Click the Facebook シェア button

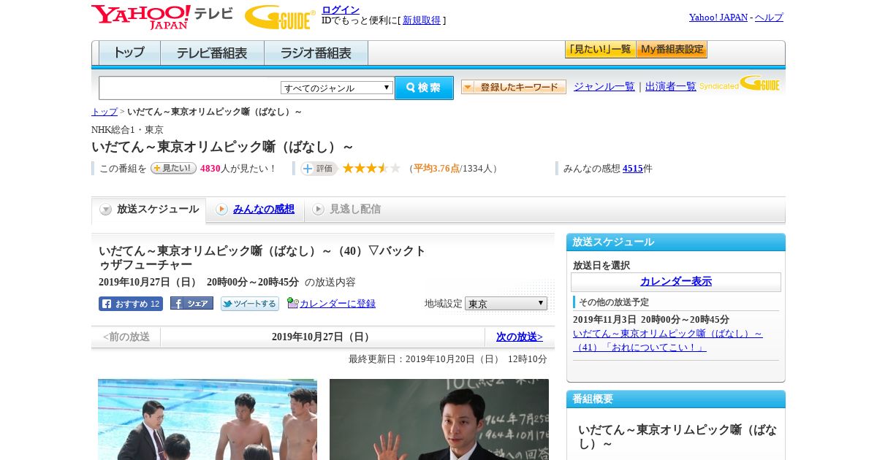[x=191, y=303]
